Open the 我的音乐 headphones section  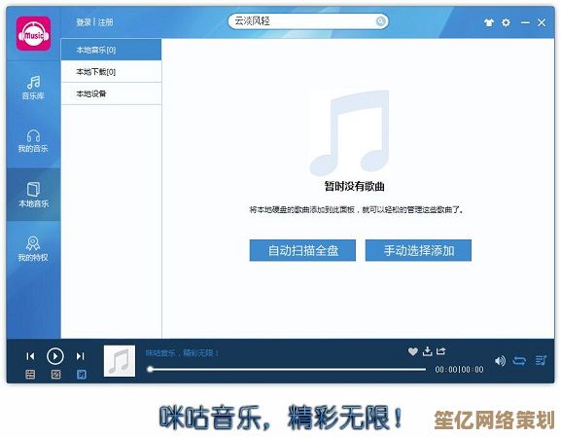point(33,141)
